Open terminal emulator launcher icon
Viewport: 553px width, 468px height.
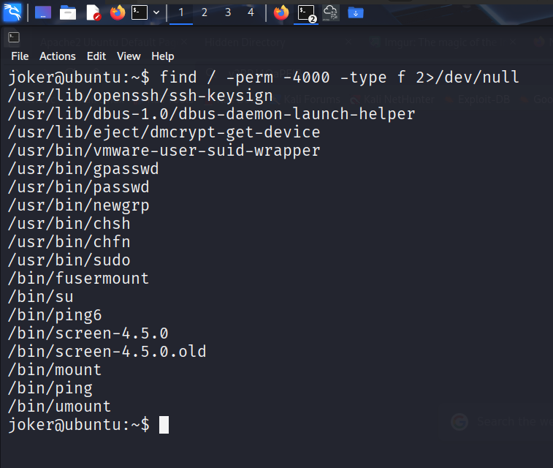point(140,12)
